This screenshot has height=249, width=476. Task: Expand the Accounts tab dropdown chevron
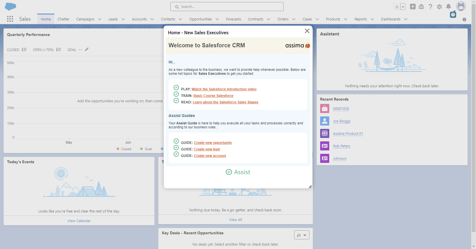[x=152, y=19]
